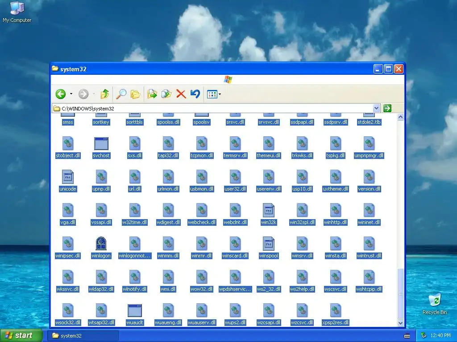The width and height of the screenshot is (457, 342).
Task: Click the greyed Forward arrow button
Action: [x=83, y=94]
